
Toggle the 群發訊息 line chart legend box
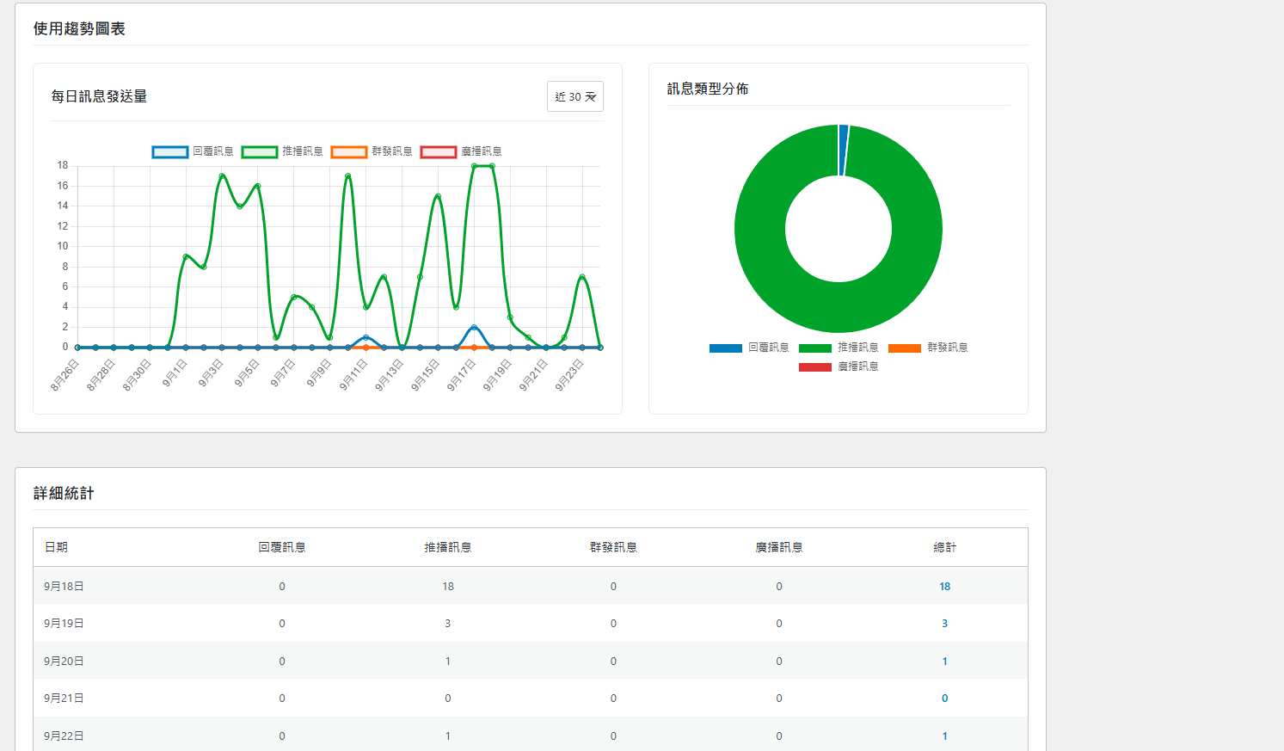348,151
